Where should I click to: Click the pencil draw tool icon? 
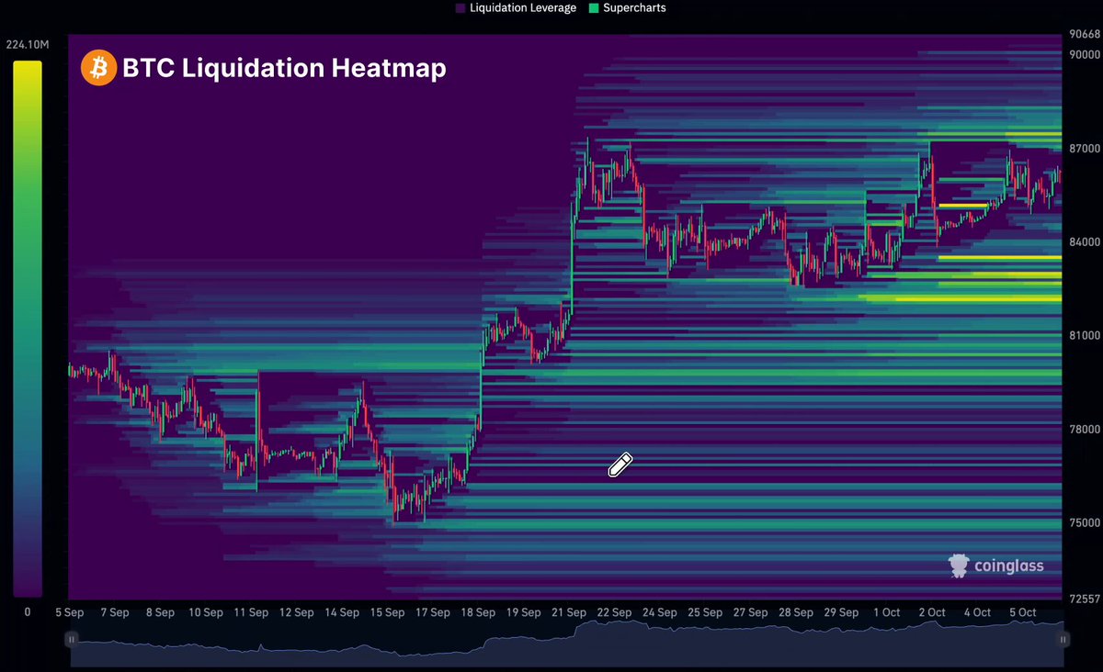tap(620, 465)
